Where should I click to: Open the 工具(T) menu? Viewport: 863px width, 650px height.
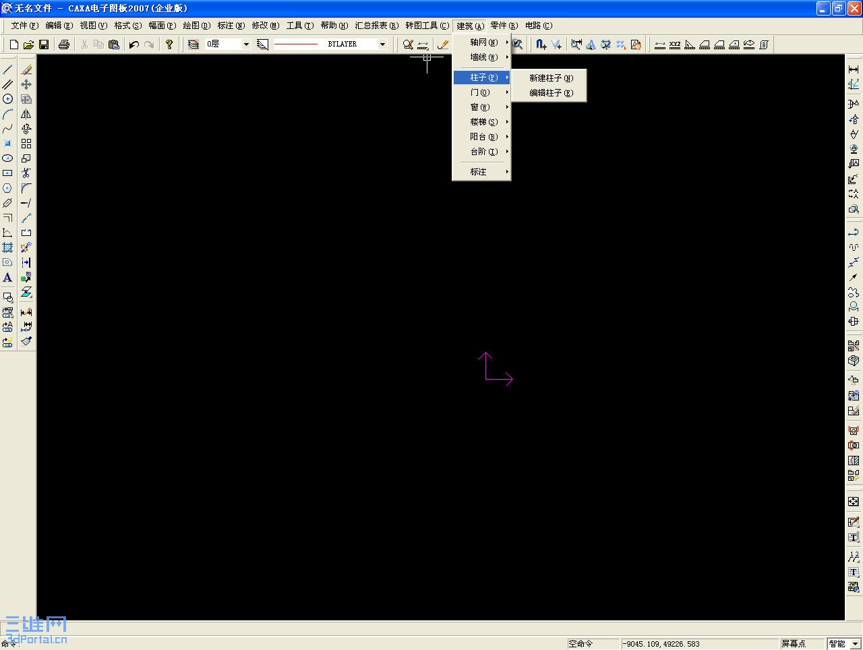tap(300, 26)
